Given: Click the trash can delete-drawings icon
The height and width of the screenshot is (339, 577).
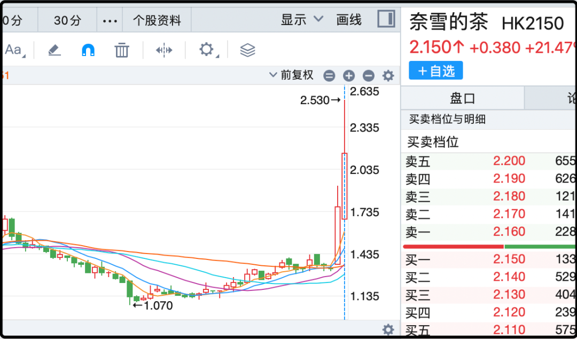Looking at the screenshot, I should pos(122,50).
